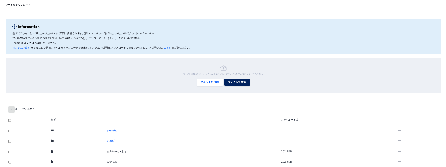Click the /Java.js file name
Screen dimensions: 446x167
pos(112,162)
